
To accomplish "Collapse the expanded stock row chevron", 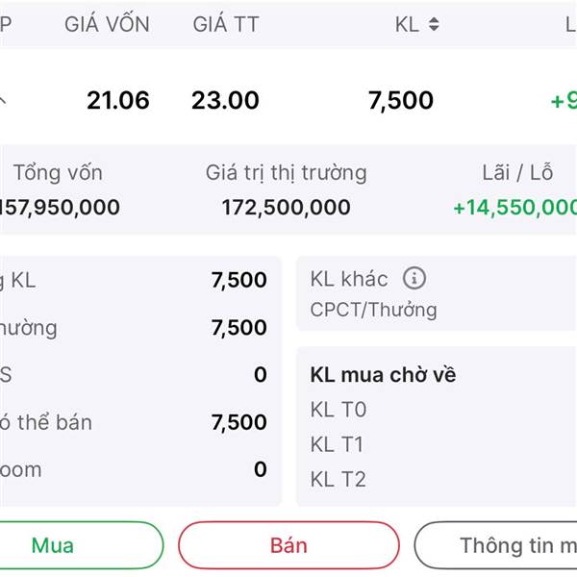I will point(4,100).
